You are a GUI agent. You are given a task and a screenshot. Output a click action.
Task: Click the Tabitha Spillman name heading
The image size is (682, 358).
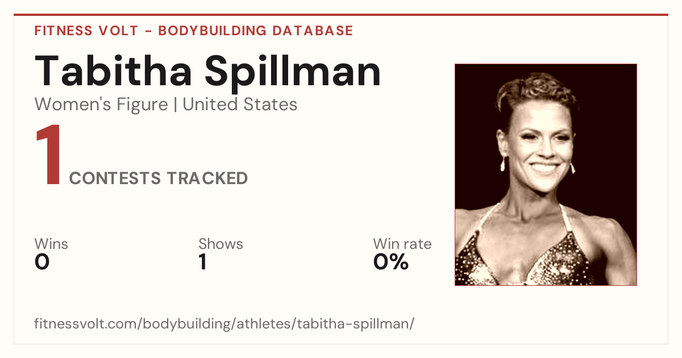click(208, 71)
